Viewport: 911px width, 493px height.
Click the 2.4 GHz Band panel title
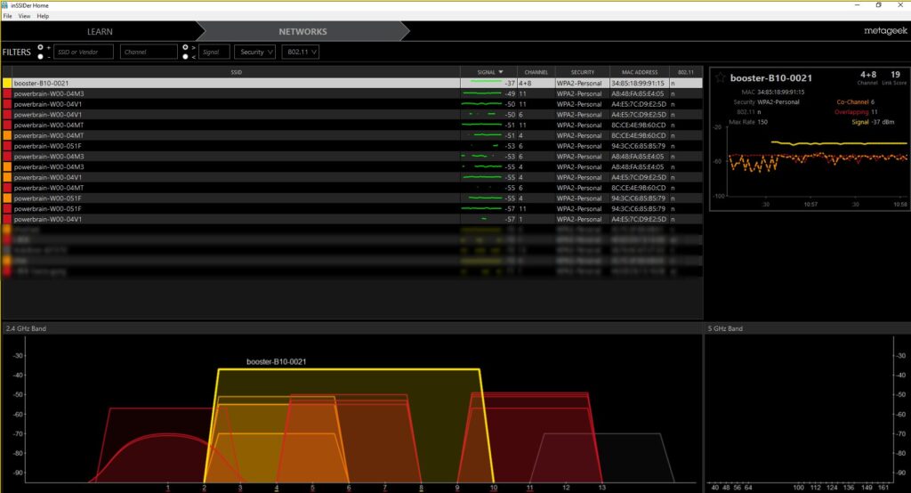26,328
